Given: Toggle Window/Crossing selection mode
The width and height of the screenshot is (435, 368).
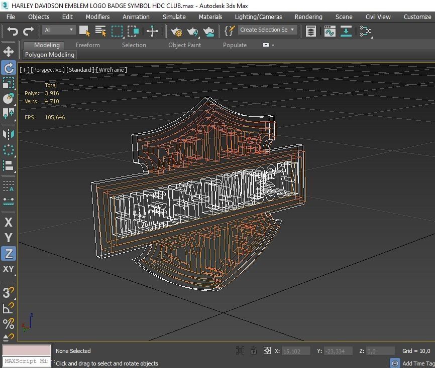Looking at the screenshot, I should (x=133, y=31).
